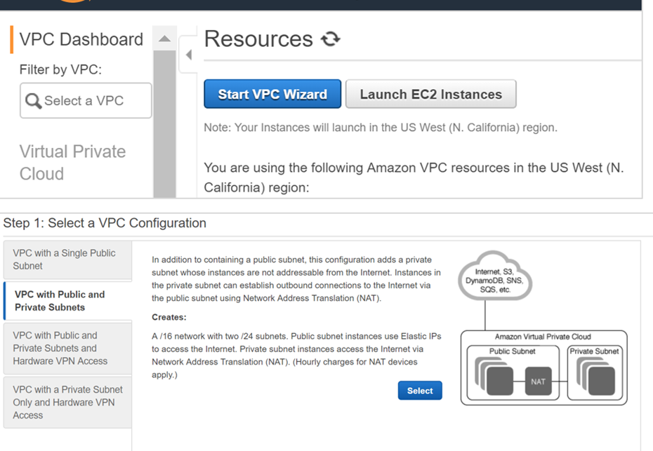Click the Internet cloud icon in the diagram

click(496, 276)
